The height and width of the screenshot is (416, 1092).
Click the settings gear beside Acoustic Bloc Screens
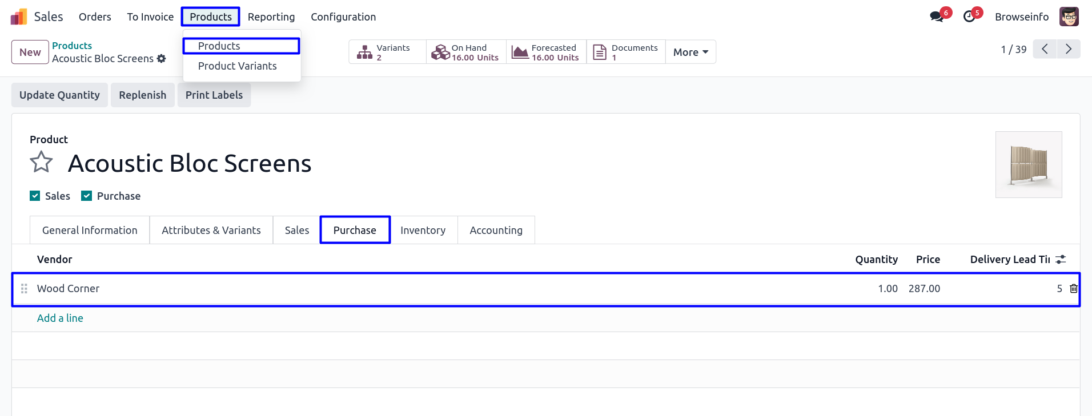pos(162,58)
